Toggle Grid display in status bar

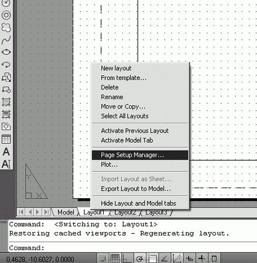tap(115, 258)
